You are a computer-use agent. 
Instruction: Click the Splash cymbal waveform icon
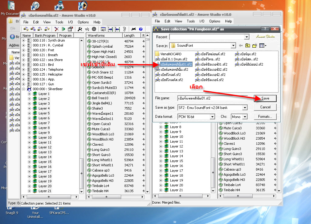(89, 46)
